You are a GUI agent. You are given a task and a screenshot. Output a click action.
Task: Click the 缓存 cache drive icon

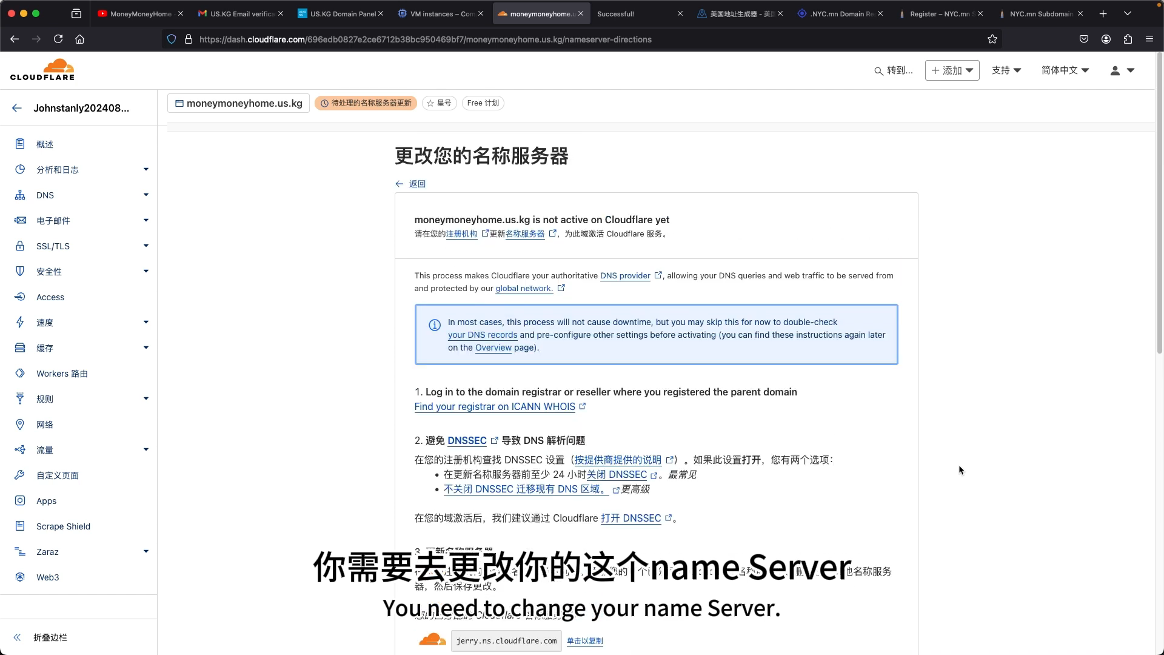pyautogui.click(x=20, y=348)
